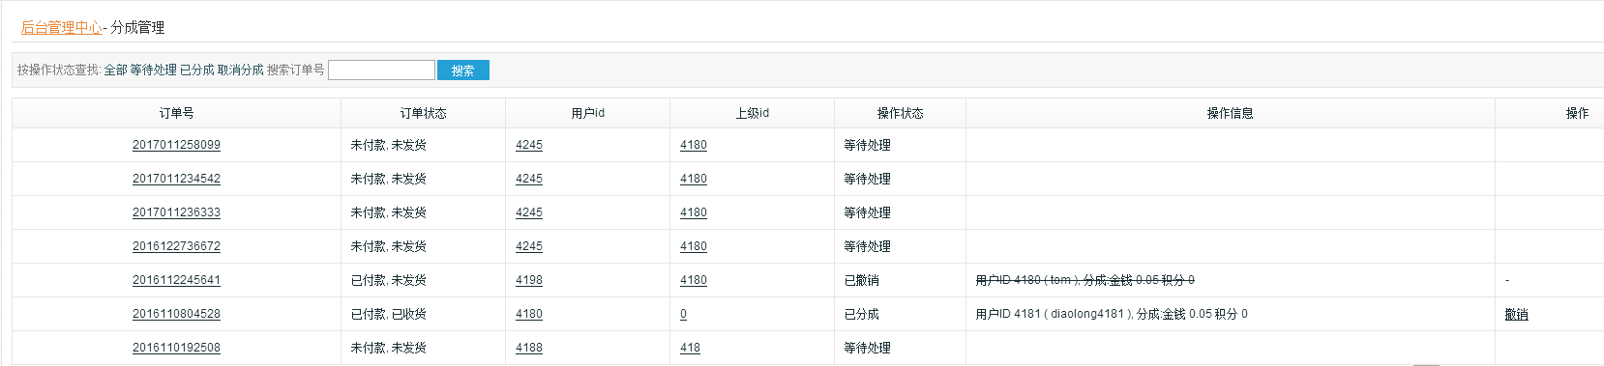Viewport: 1604px width, 366px height.
Task: Filter by 已分成 status
Action: pyautogui.click(x=196, y=70)
